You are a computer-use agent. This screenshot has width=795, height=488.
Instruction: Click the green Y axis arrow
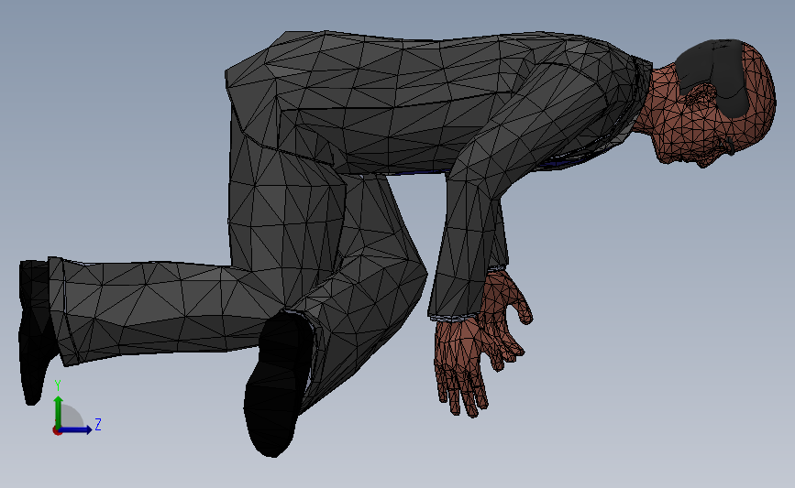tap(59, 412)
